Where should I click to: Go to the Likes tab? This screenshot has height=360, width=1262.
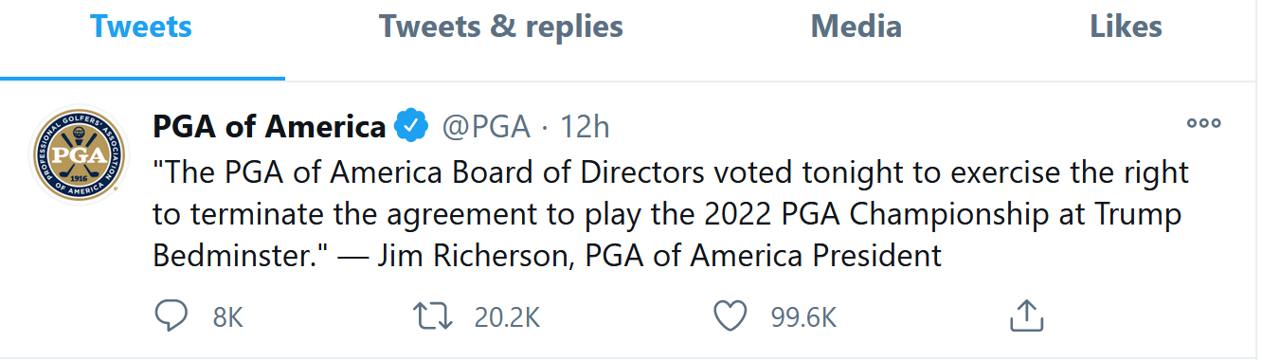coord(1126,27)
